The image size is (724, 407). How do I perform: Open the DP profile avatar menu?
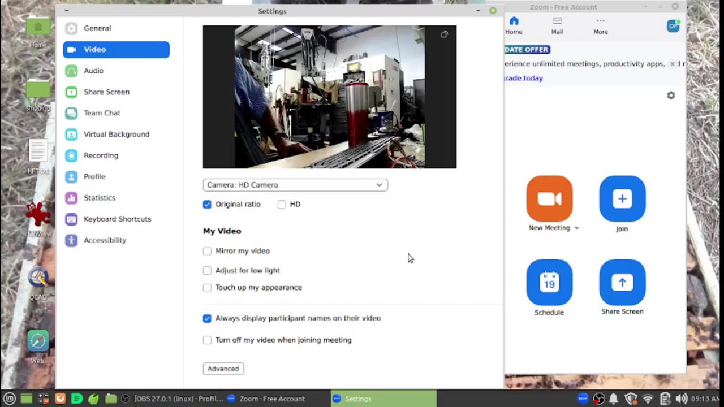[x=673, y=26]
